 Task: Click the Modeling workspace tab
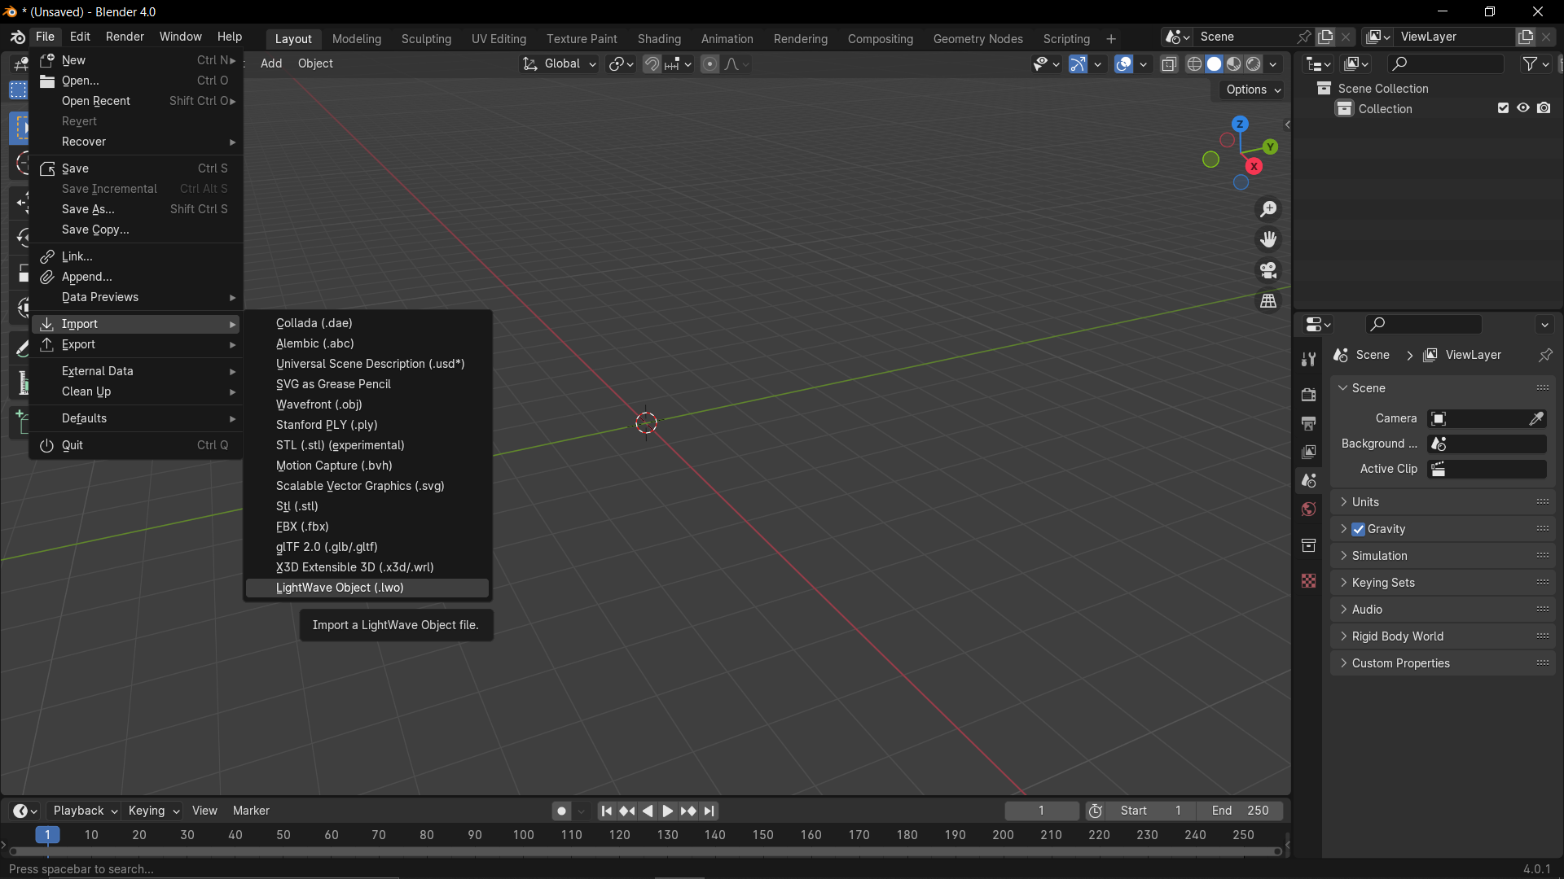pyautogui.click(x=357, y=38)
